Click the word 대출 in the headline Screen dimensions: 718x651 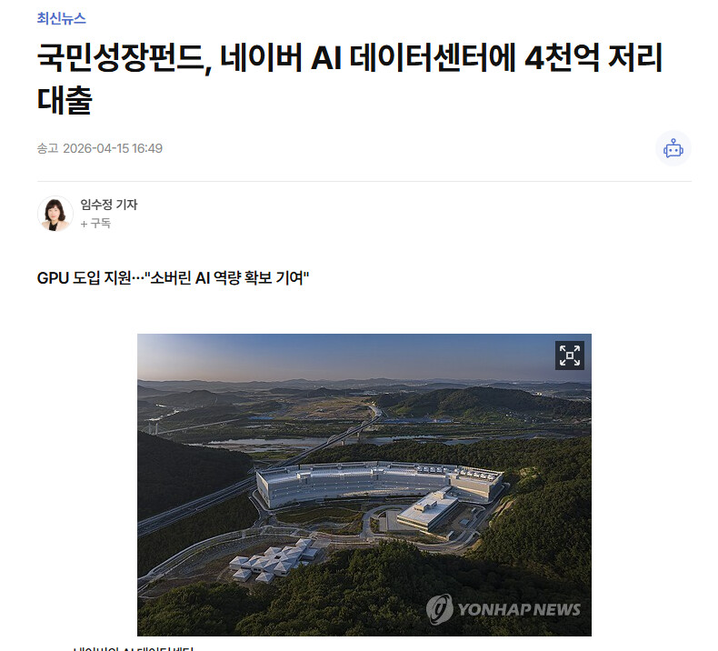click(x=65, y=99)
